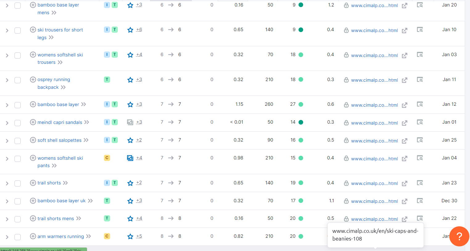View SERP snapshot for meindl capri sandals
This screenshot has width=470, height=251.
[420, 122]
